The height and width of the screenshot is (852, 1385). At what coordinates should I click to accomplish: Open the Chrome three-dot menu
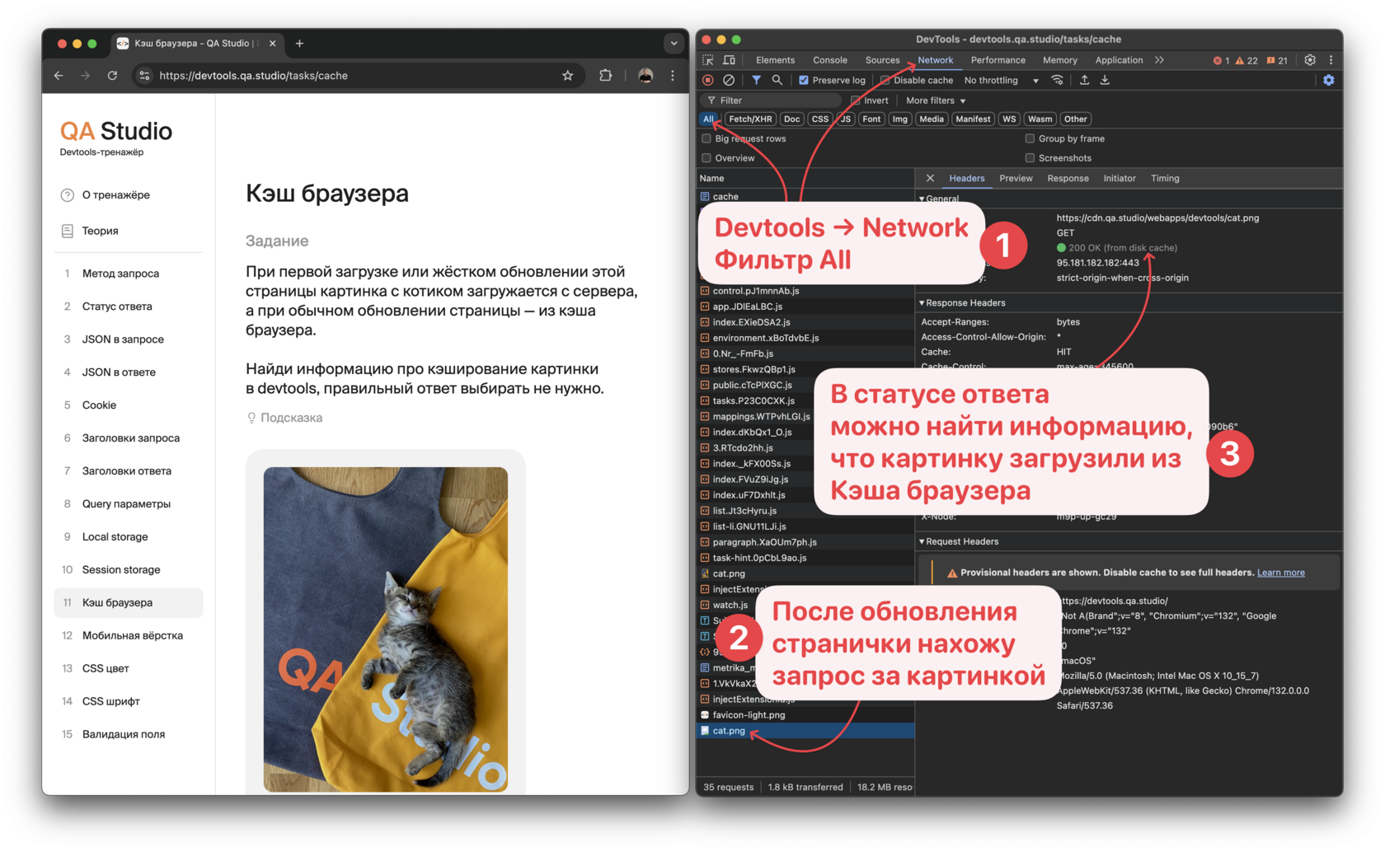(x=673, y=75)
